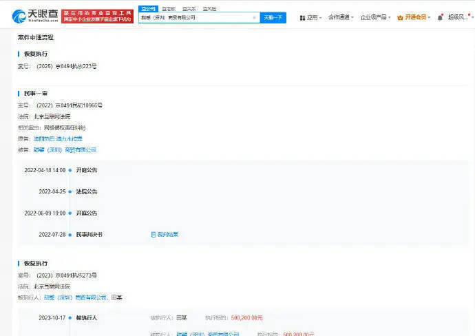This screenshot has width=475, height=336.
Task: Clear the search field with the x icon
Action: tap(255, 18)
